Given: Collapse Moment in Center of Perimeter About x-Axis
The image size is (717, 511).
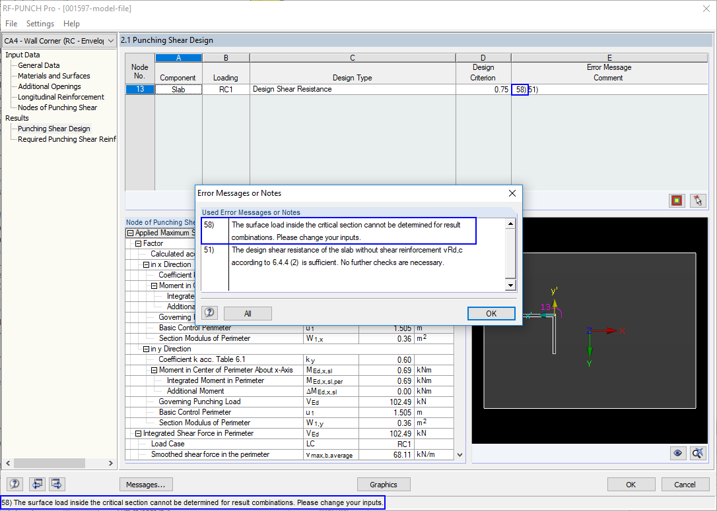Looking at the screenshot, I should pos(154,370).
